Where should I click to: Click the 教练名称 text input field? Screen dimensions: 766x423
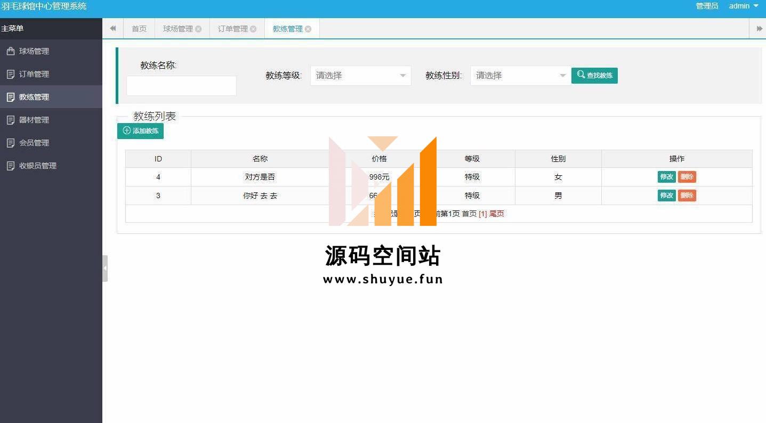coord(181,86)
